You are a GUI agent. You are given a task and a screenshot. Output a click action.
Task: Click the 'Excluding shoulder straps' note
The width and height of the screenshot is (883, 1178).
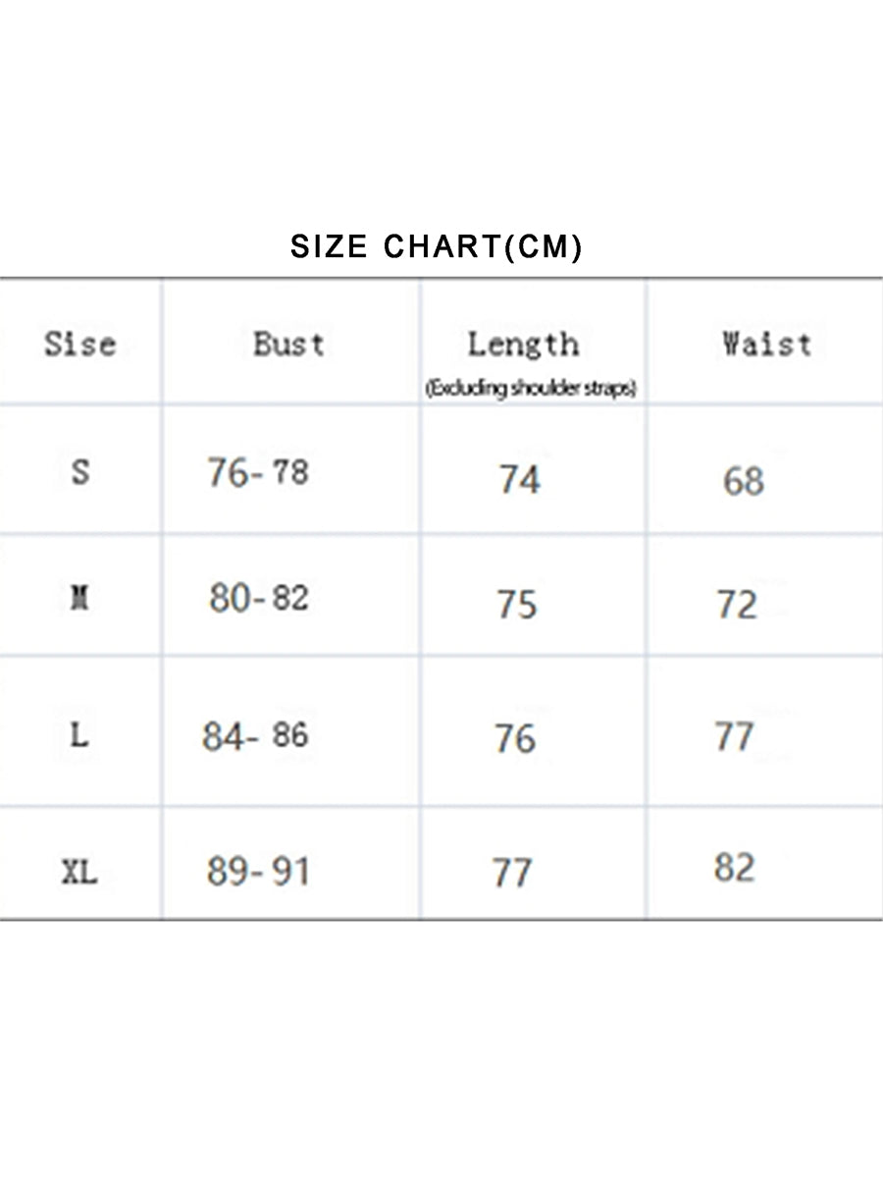[x=531, y=389]
